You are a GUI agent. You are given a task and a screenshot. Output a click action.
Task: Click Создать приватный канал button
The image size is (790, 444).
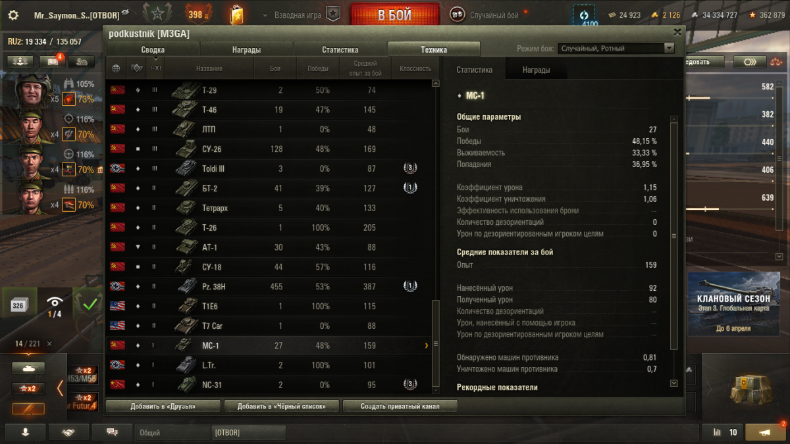(x=400, y=406)
